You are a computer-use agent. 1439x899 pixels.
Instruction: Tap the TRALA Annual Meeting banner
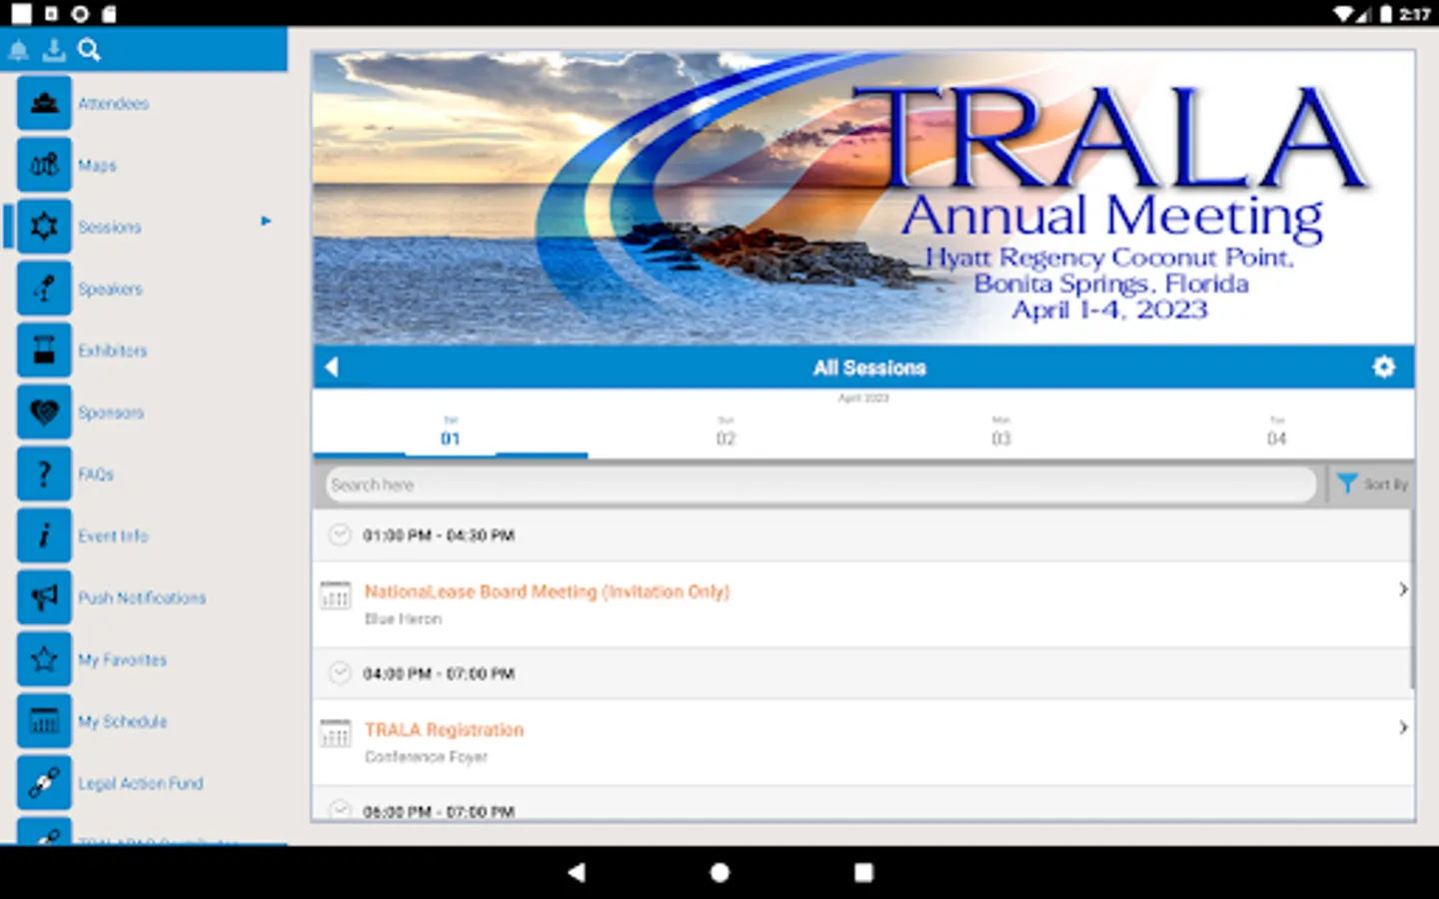tap(863, 198)
